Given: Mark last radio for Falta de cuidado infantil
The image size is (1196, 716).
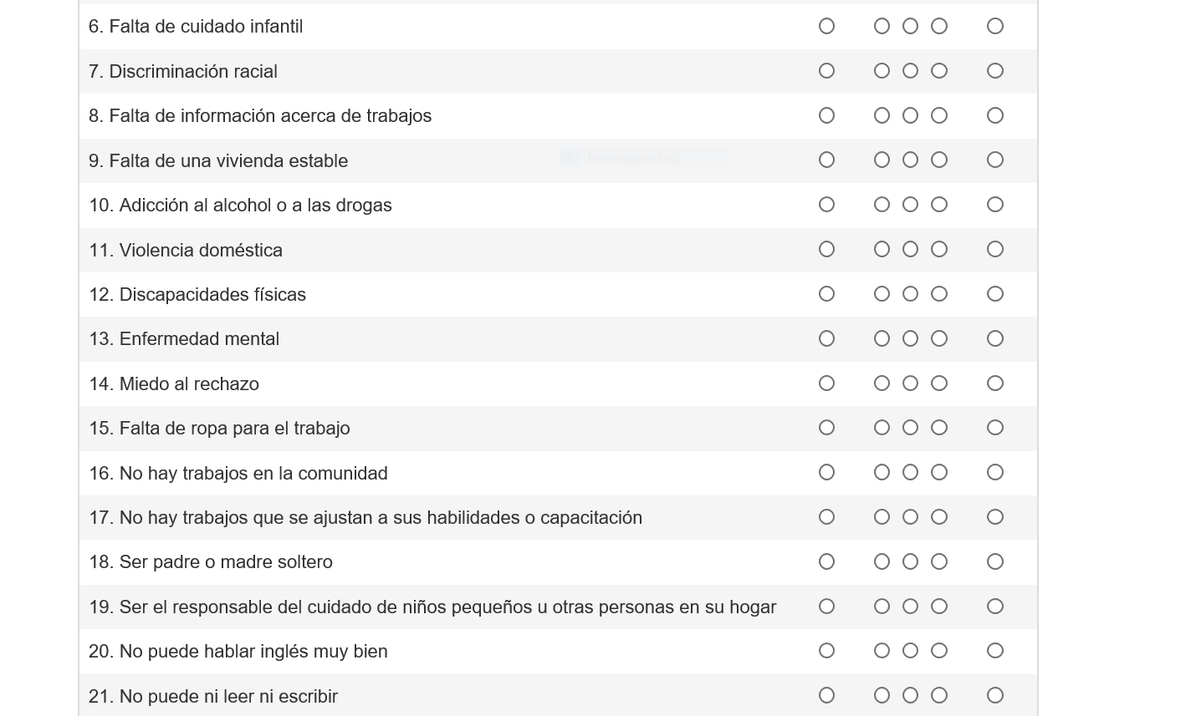Looking at the screenshot, I should (x=994, y=27).
